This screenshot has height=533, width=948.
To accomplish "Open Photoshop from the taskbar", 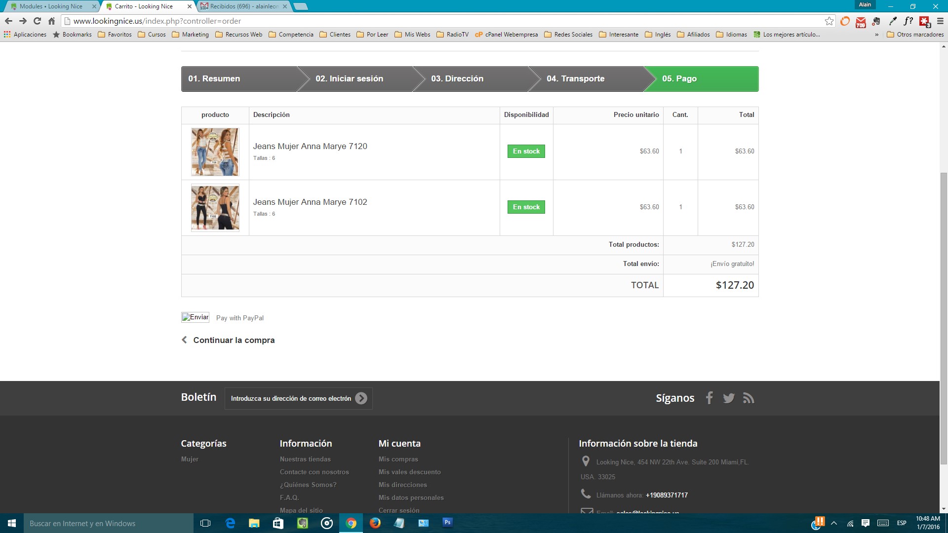I will 447,523.
